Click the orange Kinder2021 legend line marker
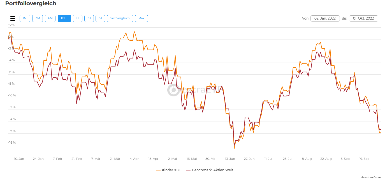385x178 pixels. (x=158, y=170)
